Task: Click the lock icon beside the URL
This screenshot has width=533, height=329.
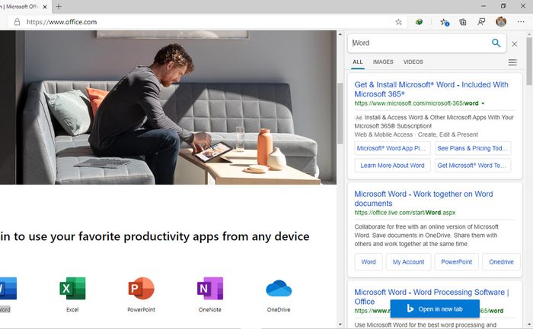Action: tap(17, 22)
